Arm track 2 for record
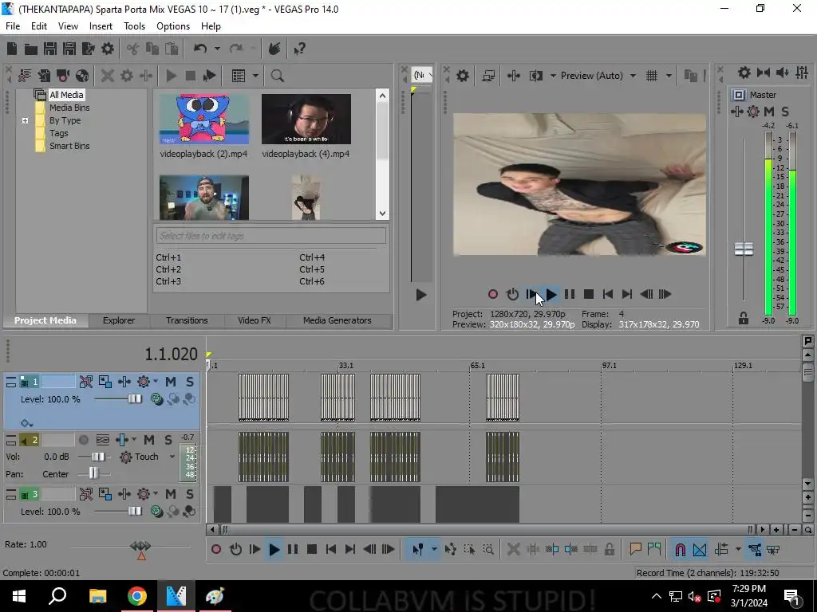 click(83, 440)
